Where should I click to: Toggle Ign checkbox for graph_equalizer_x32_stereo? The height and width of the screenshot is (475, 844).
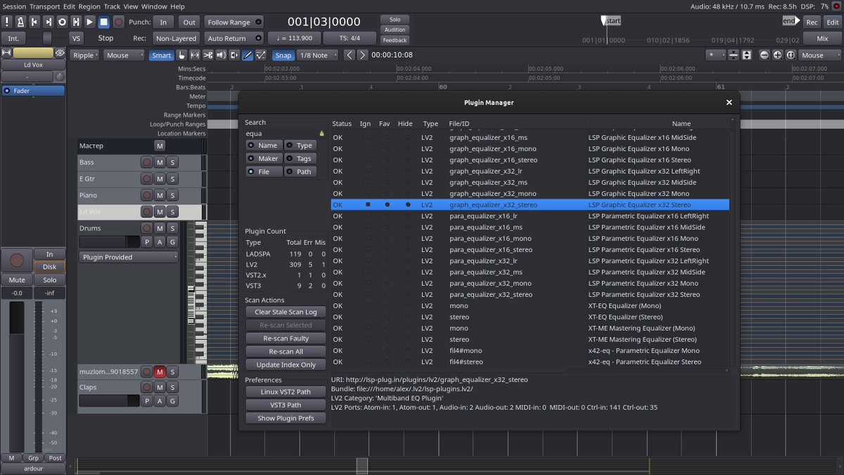(x=367, y=205)
